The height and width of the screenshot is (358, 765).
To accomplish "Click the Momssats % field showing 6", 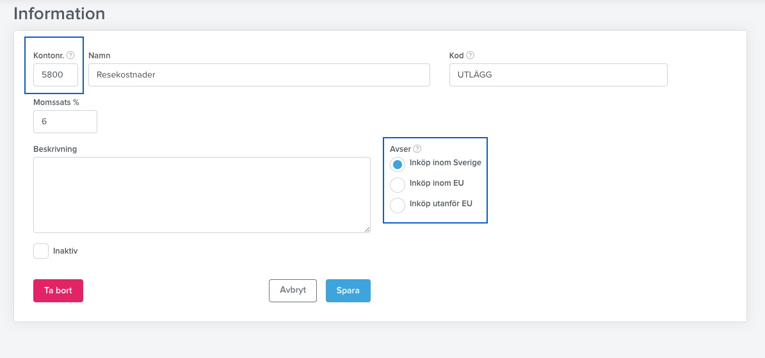I will pyautogui.click(x=65, y=122).
